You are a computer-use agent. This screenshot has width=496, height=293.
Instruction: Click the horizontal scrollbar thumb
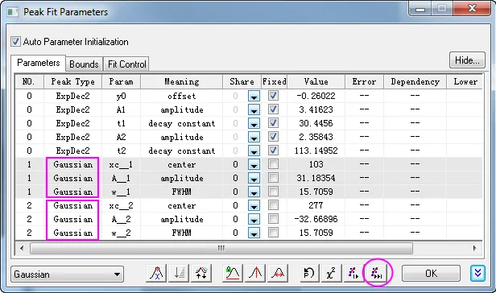click(x=221, y=248)
